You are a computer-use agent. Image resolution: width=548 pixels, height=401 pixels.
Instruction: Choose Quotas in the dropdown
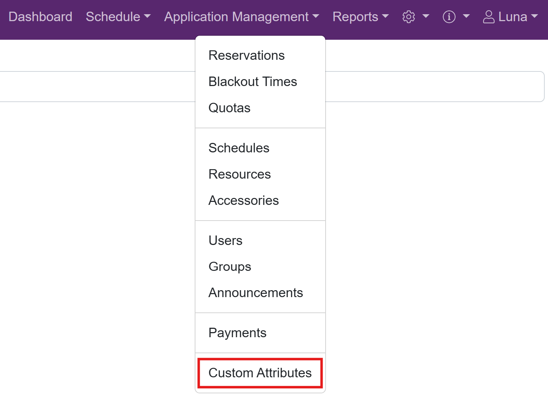(x=229, y=108)
